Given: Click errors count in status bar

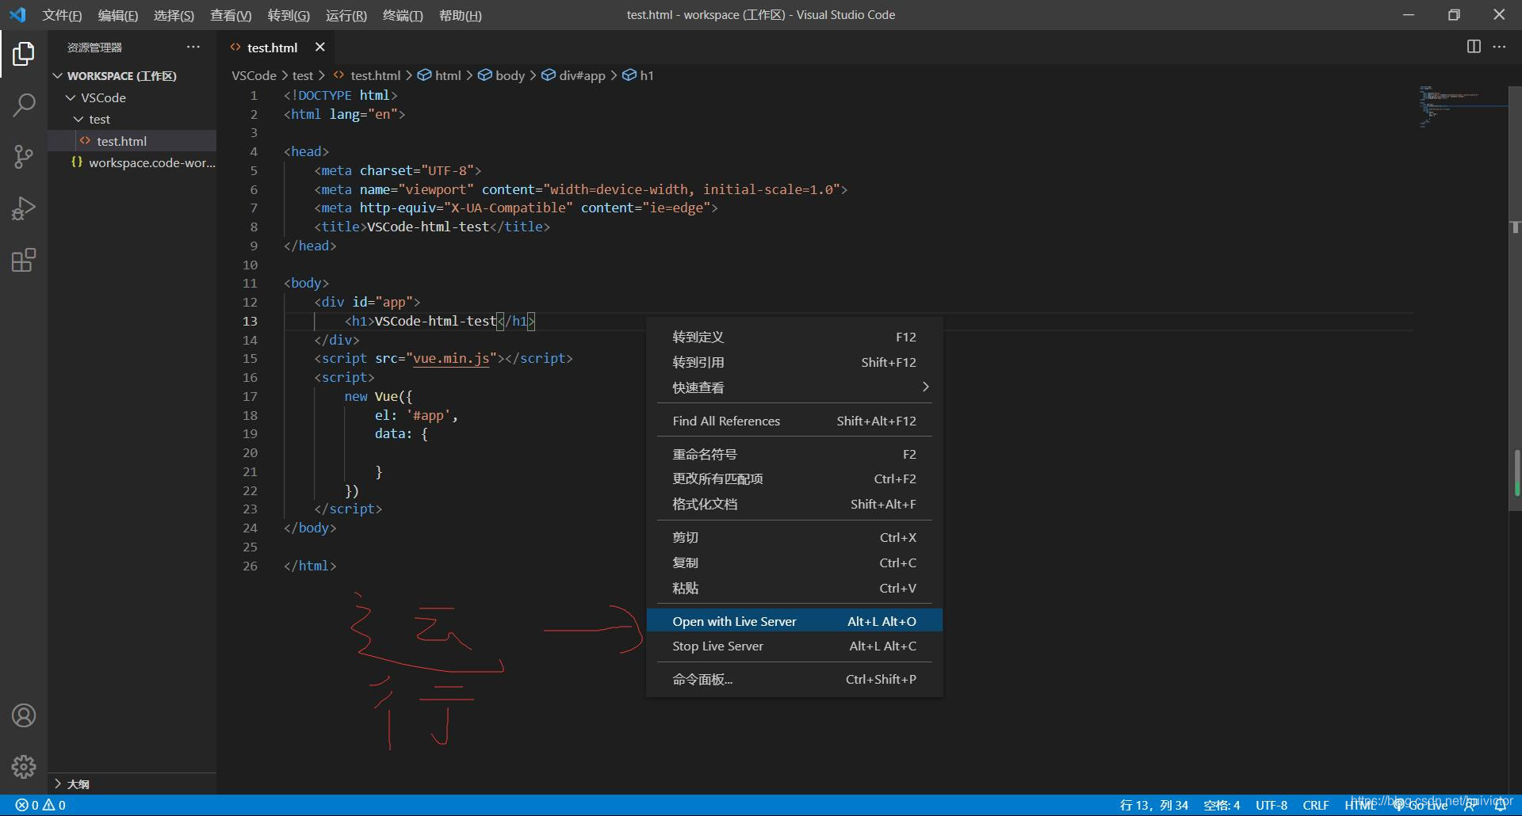Looking at the screenshot, I should (27, 805).
